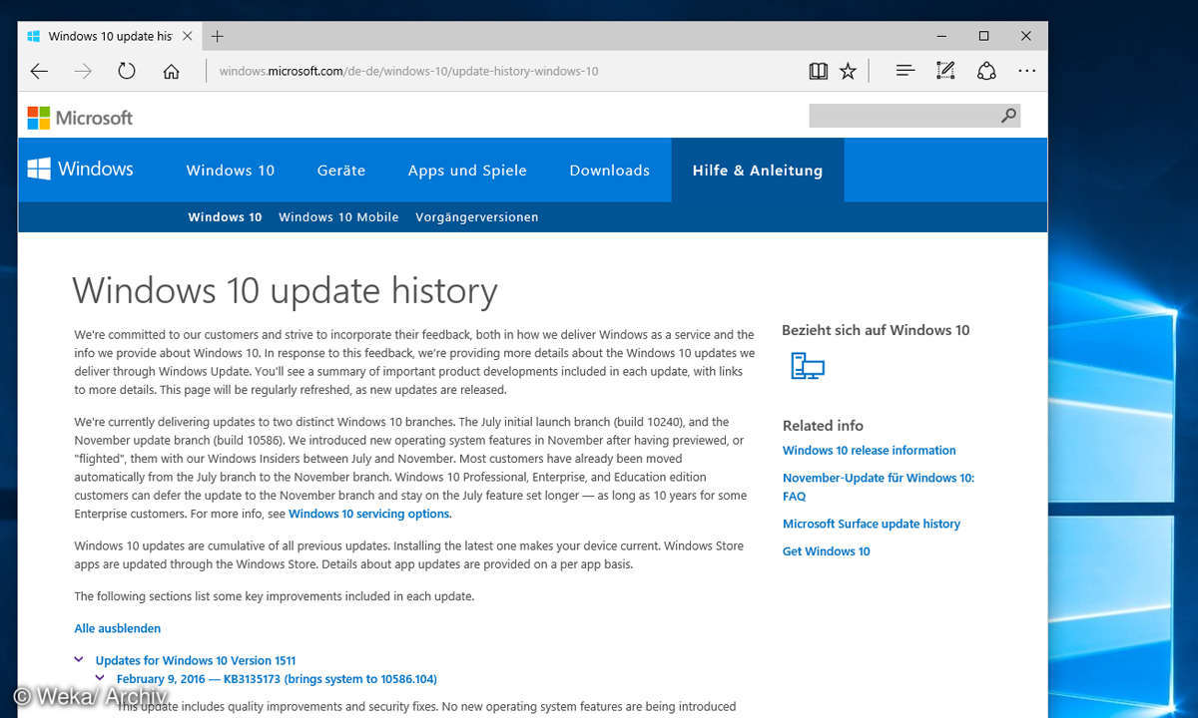
Task: Make a Web Note with pen icon
Action: coord(945,71)
